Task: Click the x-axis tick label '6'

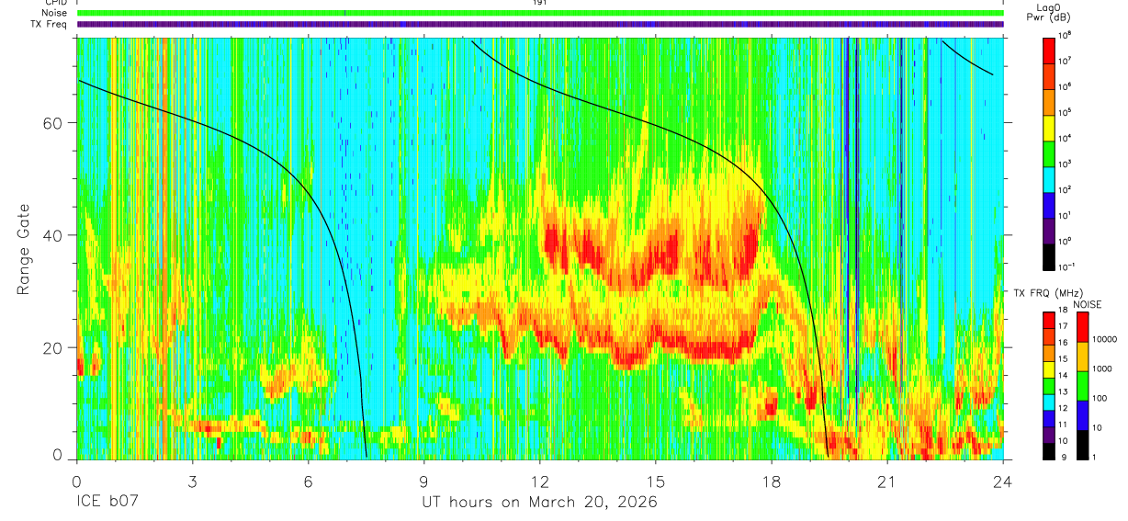Action: coord(308,481)
